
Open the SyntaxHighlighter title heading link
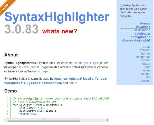pyautogui.click(x=57, y=17)
